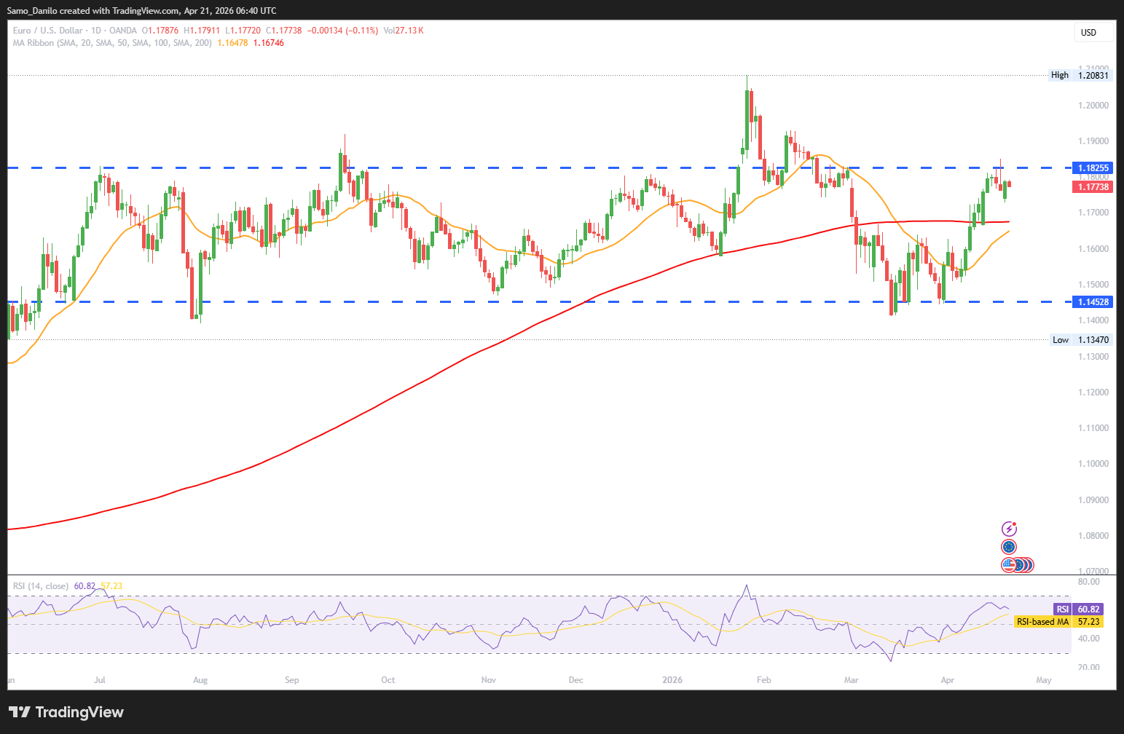
Task: Open the USD currency selector
Action: [x=1093, y=33]
